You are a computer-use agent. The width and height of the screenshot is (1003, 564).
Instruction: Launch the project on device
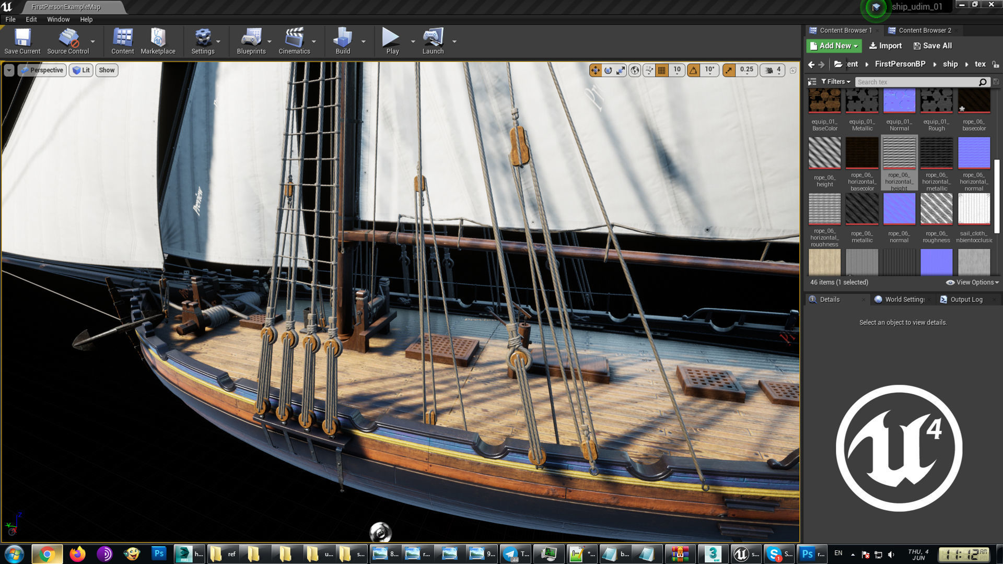click(x=433, y=41)
